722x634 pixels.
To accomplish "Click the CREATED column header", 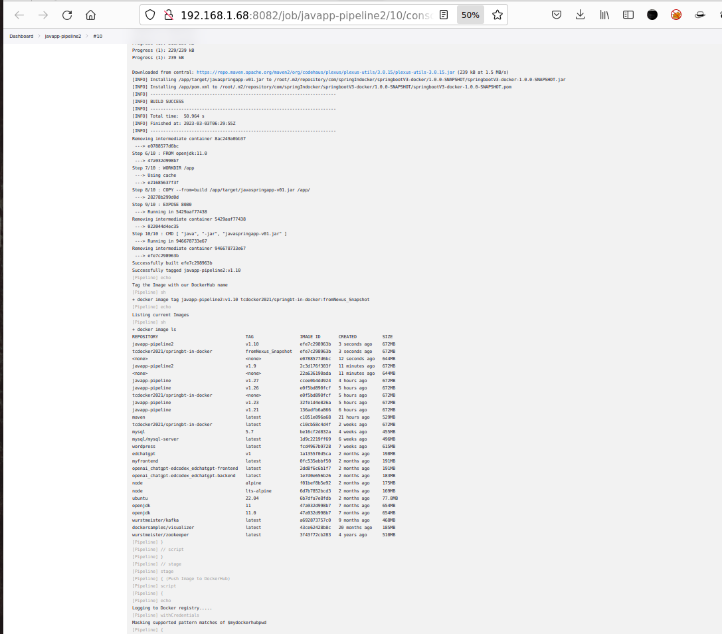I will click(347, 337).
